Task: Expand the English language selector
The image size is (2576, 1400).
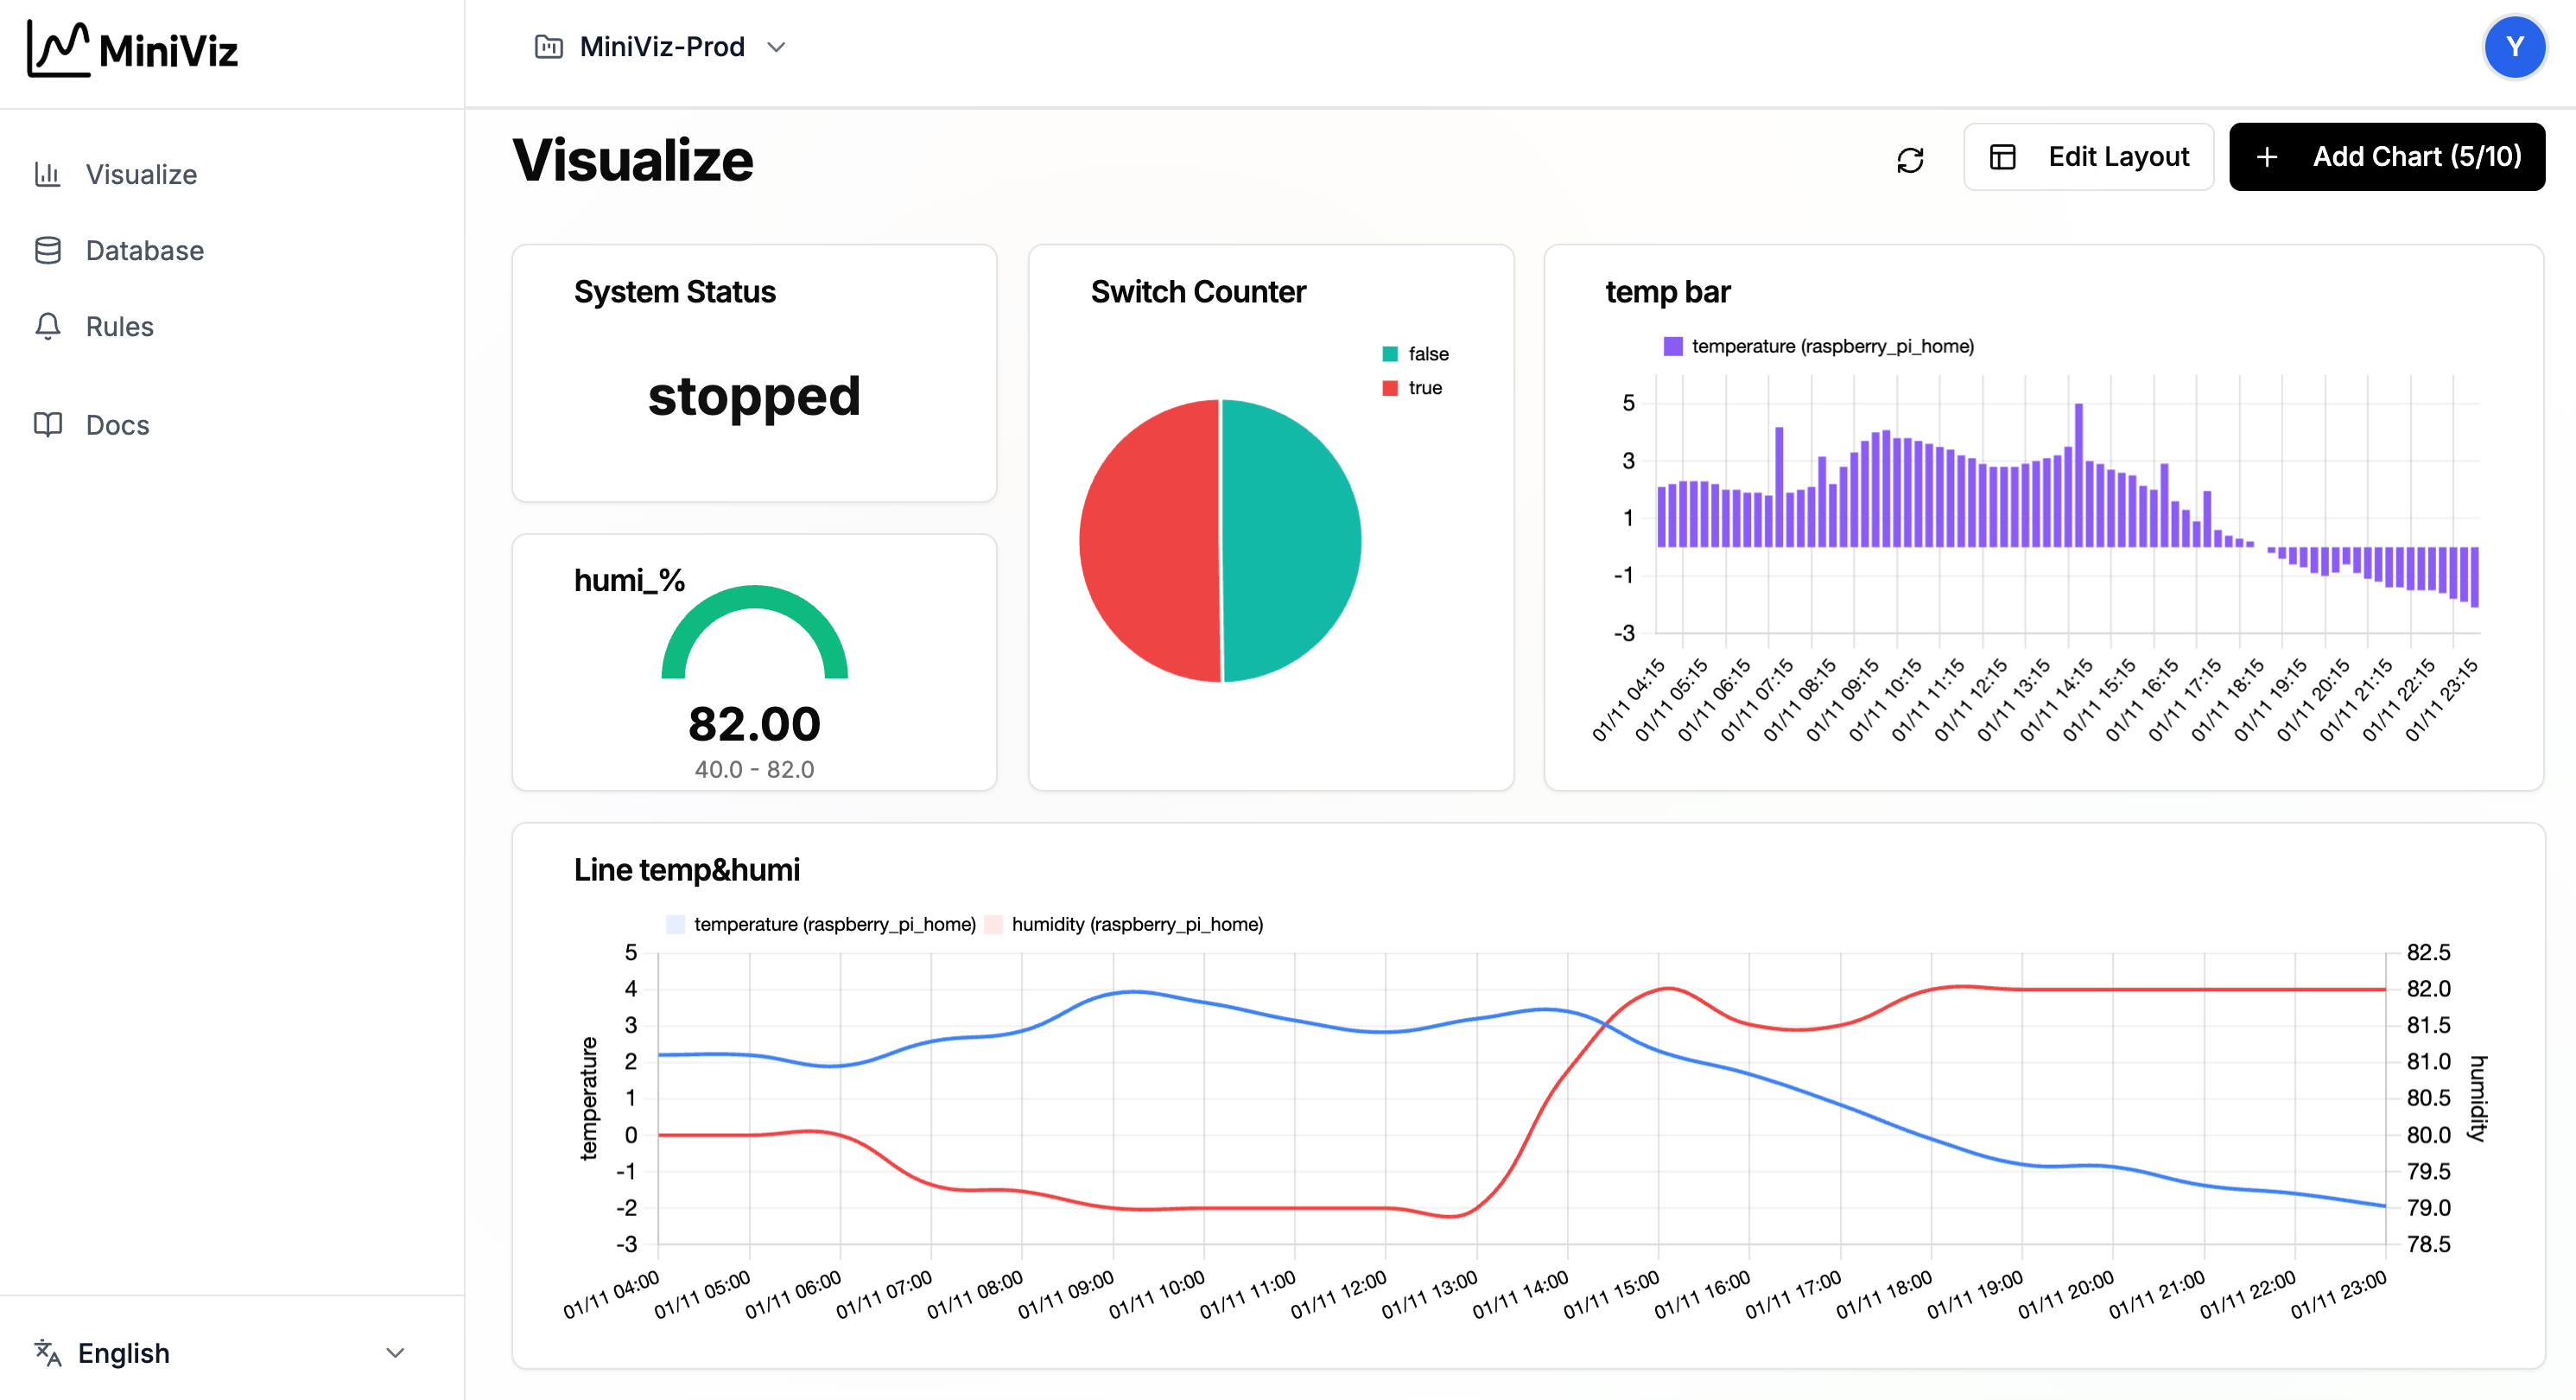Action: [394, 1353]
